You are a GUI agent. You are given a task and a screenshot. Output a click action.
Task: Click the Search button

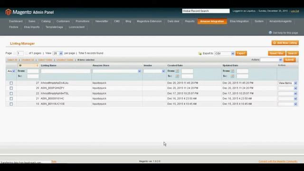[x=293, y=53]
